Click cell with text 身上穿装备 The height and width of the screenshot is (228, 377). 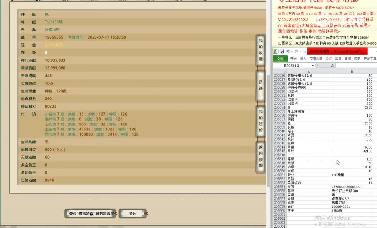[309, 111]
